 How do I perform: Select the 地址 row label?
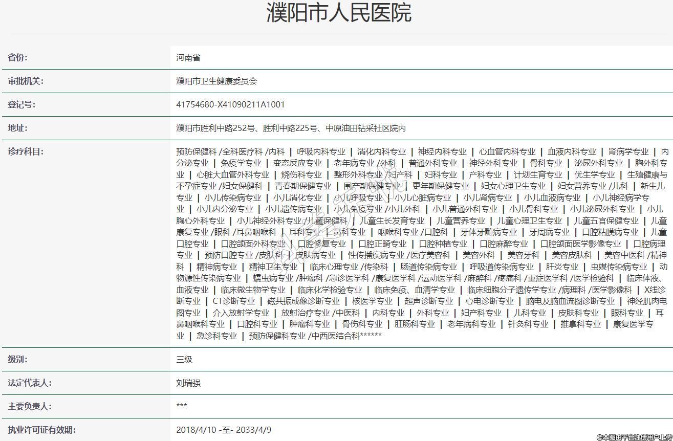click(x=18, y=128)
